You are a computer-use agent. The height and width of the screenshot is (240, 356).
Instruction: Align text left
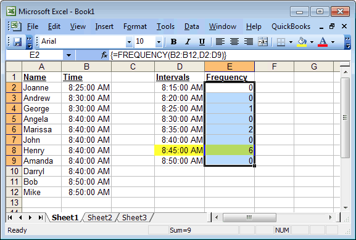220,42
